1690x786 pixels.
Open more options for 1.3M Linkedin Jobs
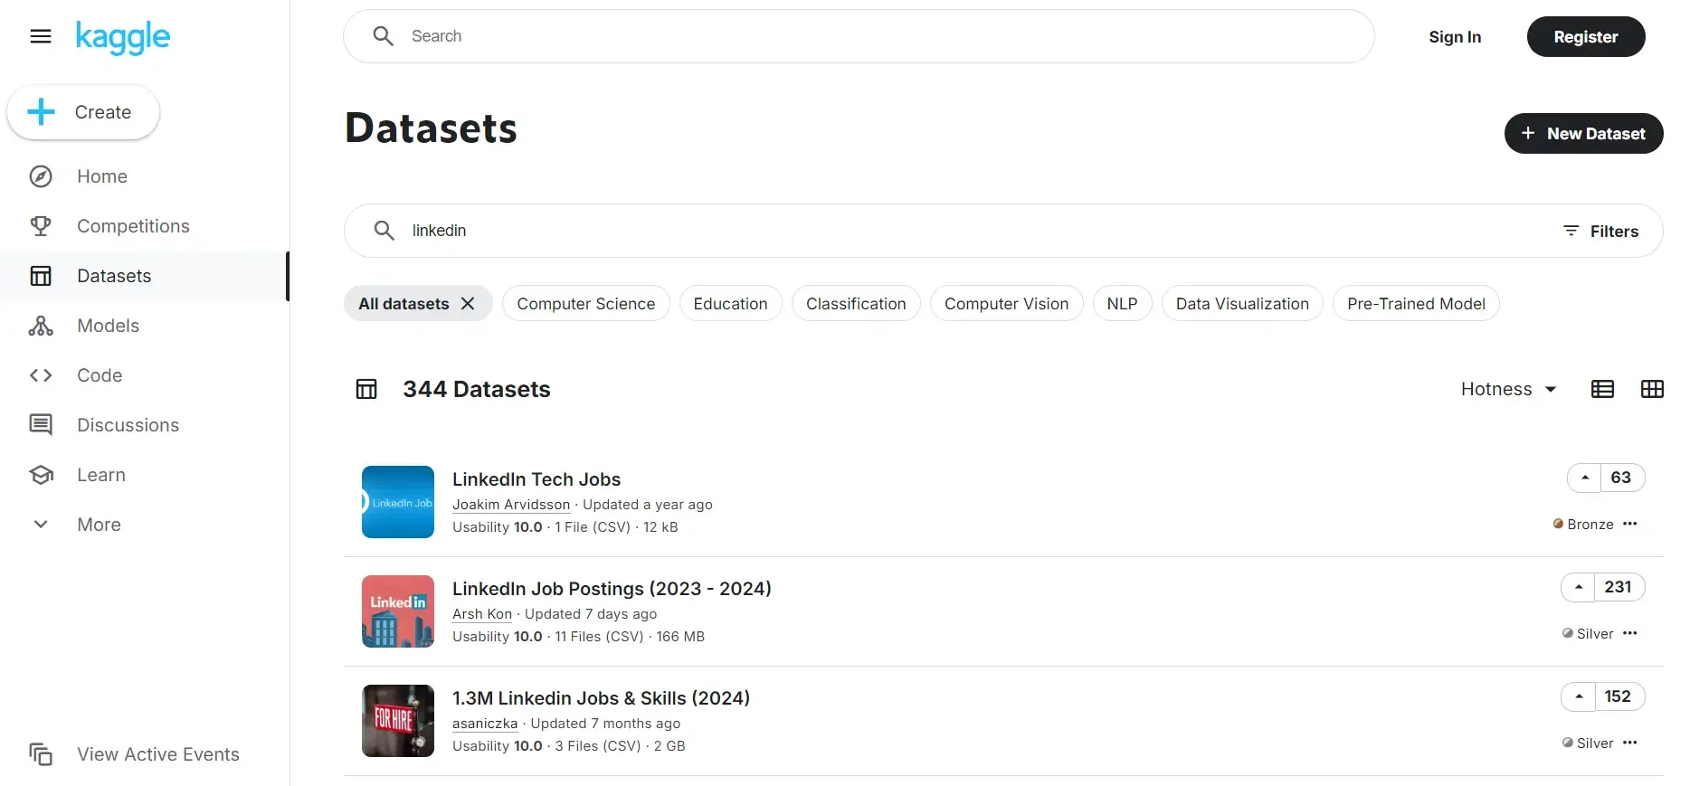1630,743
